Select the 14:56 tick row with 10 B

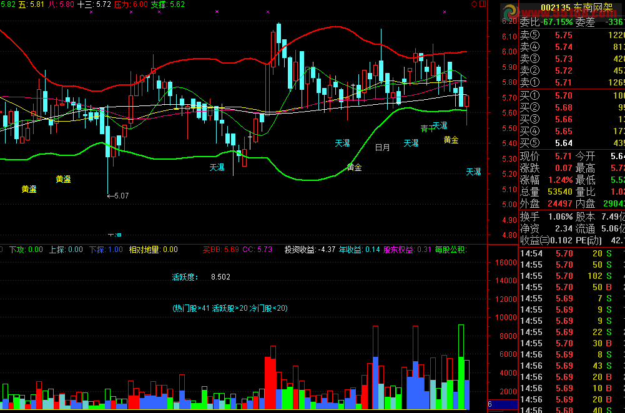coord(572,388)
